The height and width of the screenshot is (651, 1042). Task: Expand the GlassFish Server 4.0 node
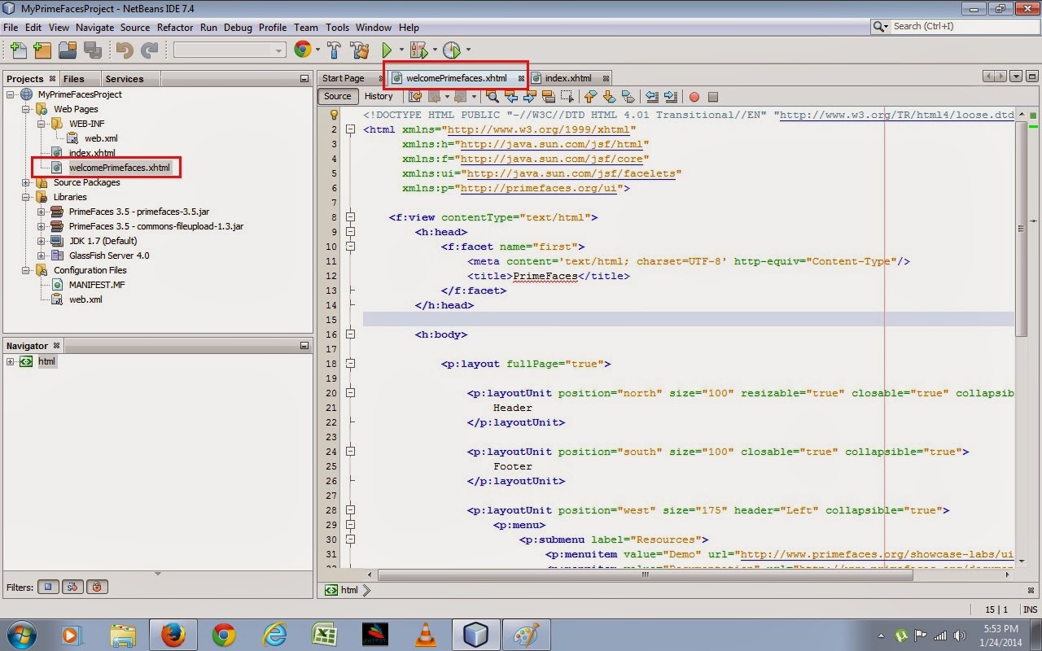pos(41,256)
